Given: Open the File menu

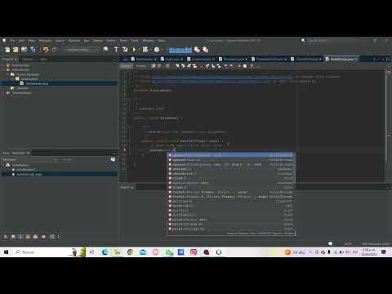Looking at the screenshot, I should pyautogui.click(x=12, y=41).
